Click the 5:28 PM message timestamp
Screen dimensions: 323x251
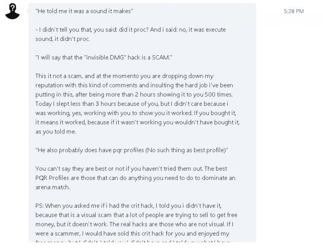click(x=294, y=11)
